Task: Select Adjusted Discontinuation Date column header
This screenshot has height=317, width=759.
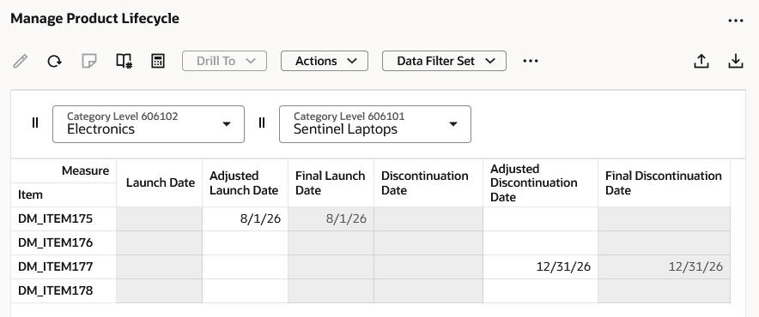Action: pyautogui.click(x=540, y=182)
